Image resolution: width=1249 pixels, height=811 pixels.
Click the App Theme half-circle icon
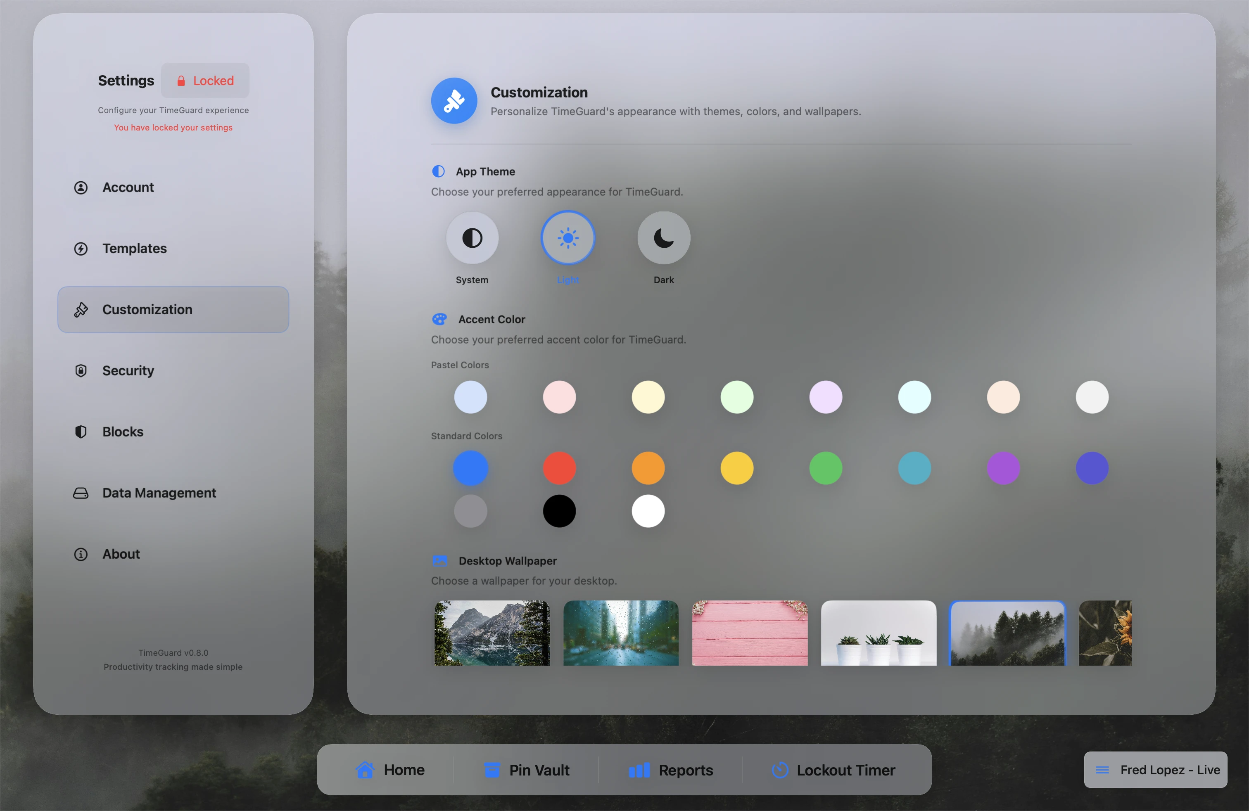point(438,171)
